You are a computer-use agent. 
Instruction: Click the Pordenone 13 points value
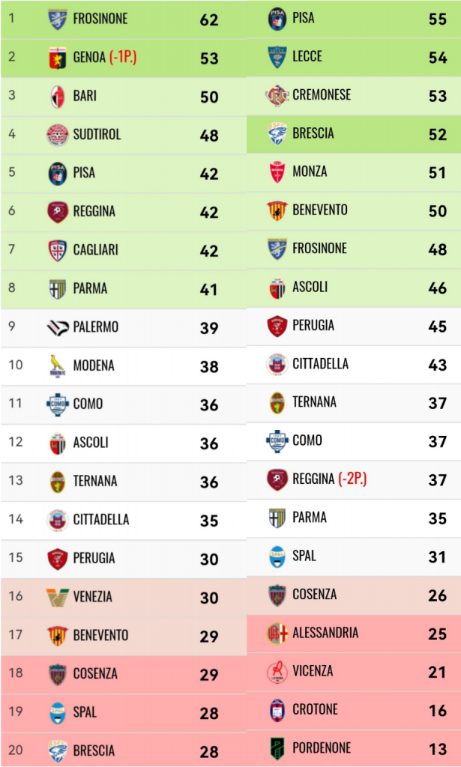(x=437, y=749)
